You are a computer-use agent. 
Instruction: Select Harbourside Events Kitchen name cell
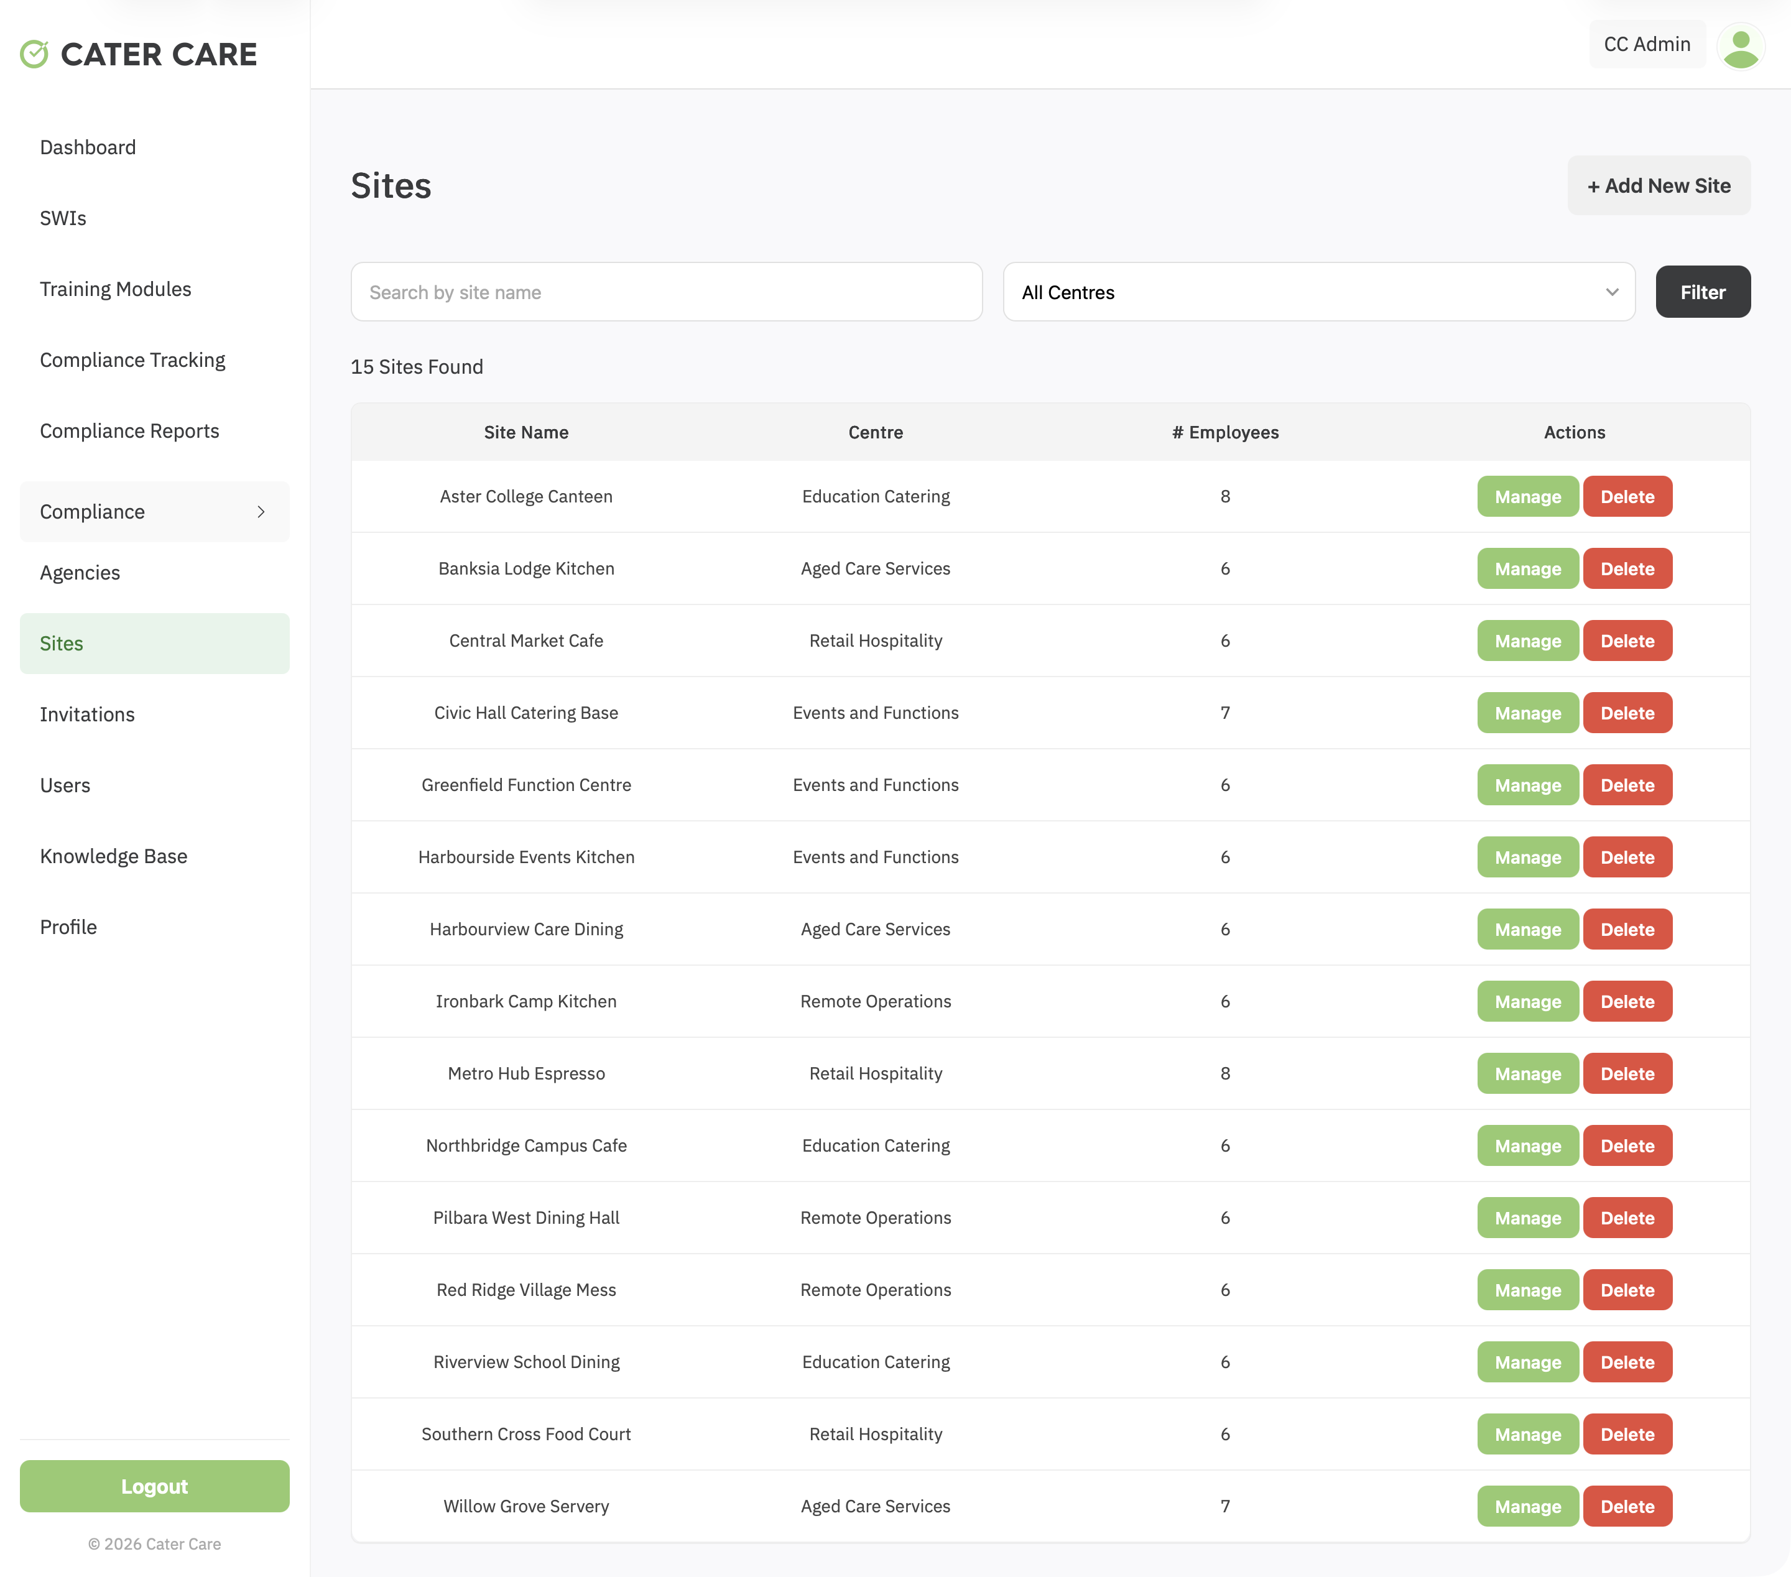pos(525,857)
